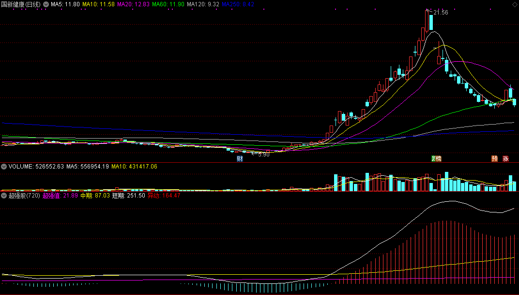Expand the 超强股(720) indicator dropdown arrow
Screen dimensions: 519x295
pos(4,196)
